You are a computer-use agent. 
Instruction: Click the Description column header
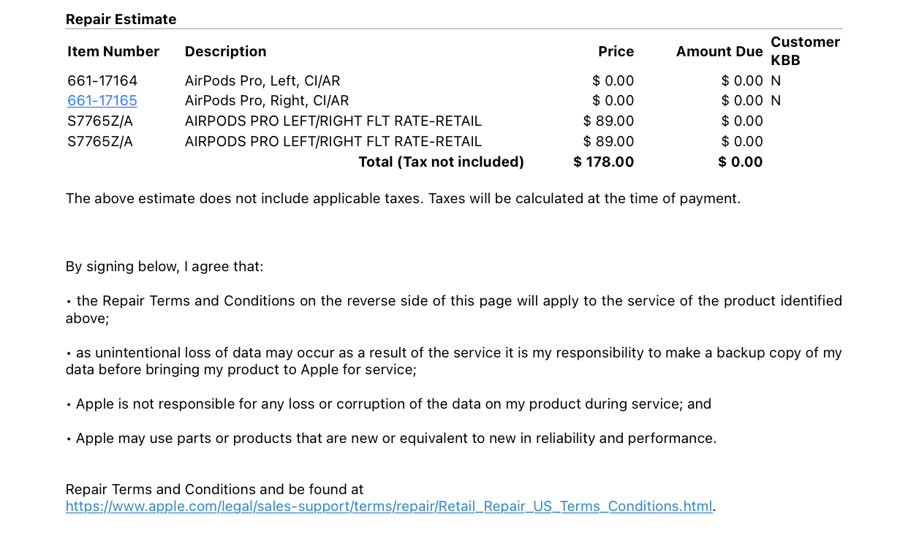click(x=225, y=51)
